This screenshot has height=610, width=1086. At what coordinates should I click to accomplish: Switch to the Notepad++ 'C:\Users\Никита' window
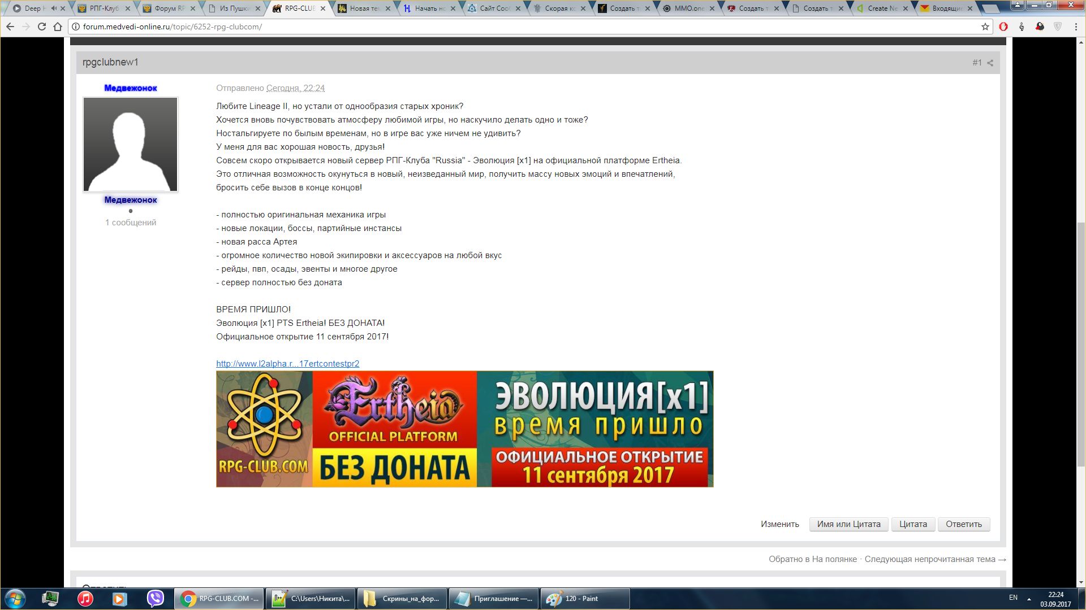click(311, 599)
